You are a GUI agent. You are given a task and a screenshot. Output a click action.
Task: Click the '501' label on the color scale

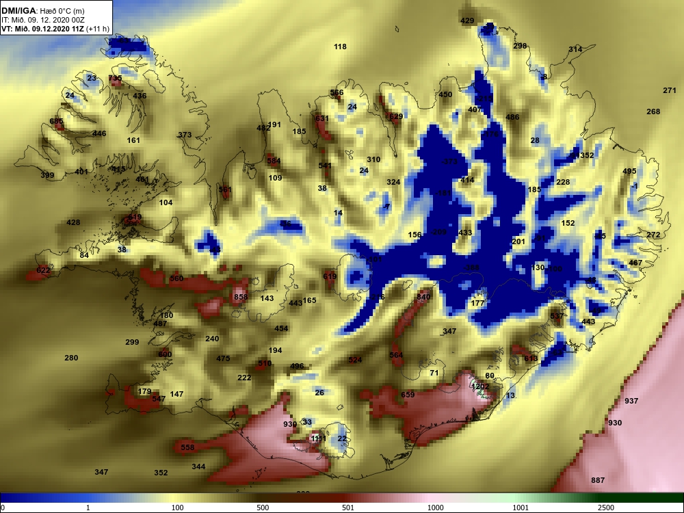click(x=348, y=508)
